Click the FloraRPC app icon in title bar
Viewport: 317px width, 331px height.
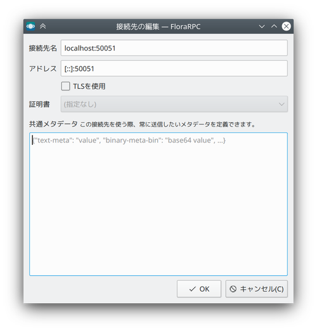(x=30, y=27)
